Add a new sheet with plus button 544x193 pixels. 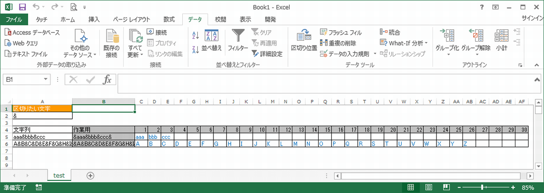[x=90, y=175]
